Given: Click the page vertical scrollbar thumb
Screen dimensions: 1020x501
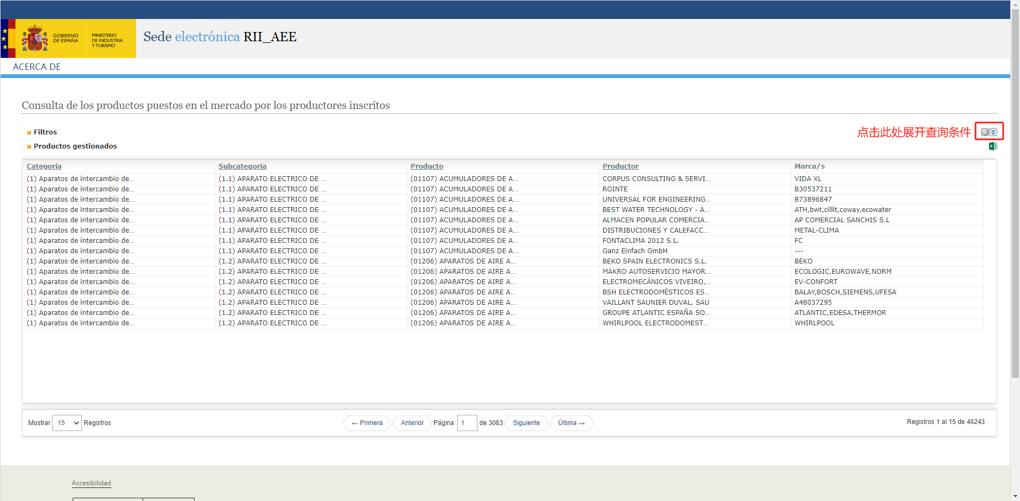Looking at the screenshot, I should click(1015, 190).
